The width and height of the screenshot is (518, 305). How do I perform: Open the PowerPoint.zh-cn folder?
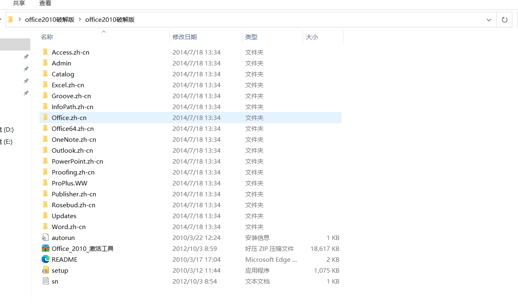click(x=77, y=161)
